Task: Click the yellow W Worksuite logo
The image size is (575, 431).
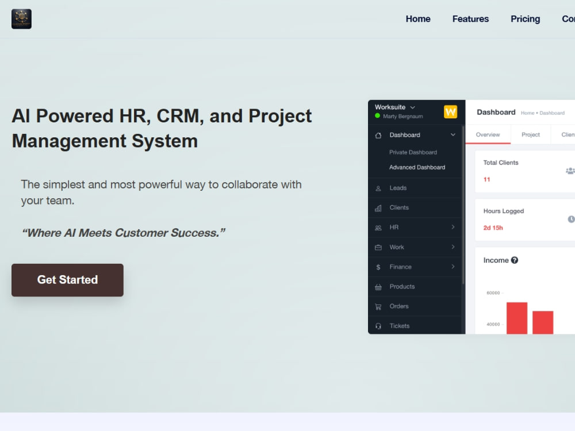Action: pyautogui.click(x=450, y=111)
